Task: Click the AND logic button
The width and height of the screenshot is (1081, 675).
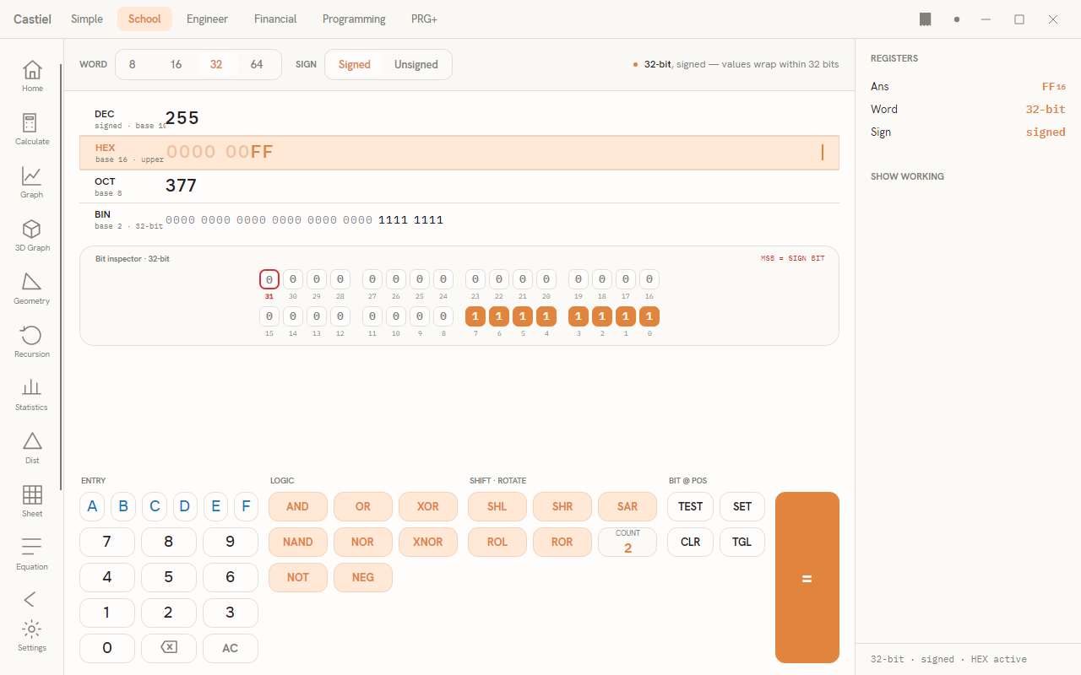Action: (297, 506)
